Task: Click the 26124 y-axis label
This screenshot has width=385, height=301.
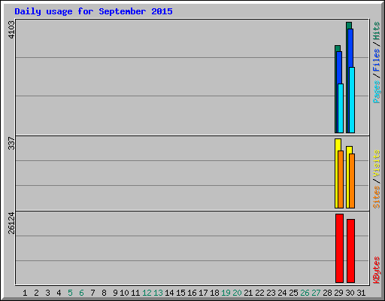Action: coord(11,223)
